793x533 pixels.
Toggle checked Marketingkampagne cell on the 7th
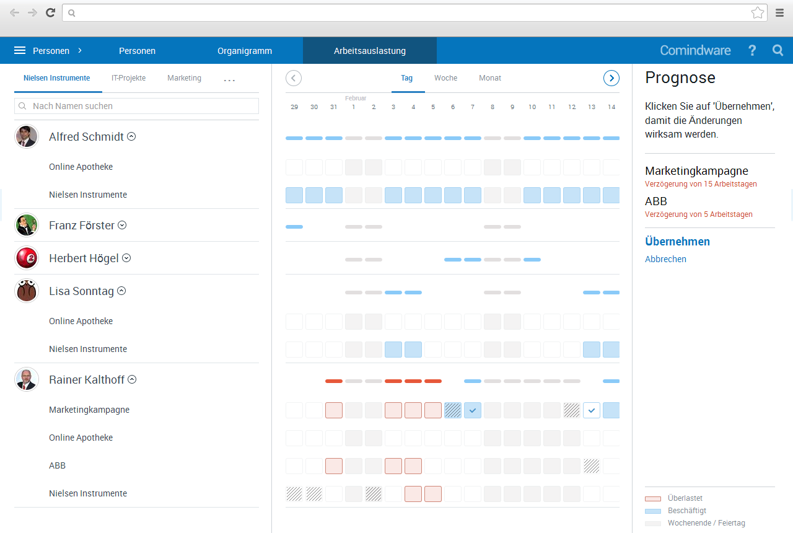tap(473, 410)
